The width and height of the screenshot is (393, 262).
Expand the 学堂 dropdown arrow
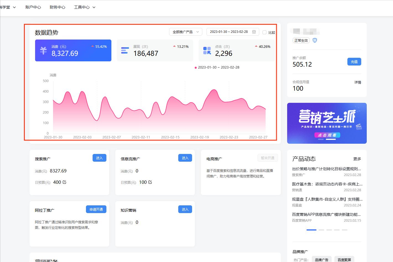tap(14, 7)
